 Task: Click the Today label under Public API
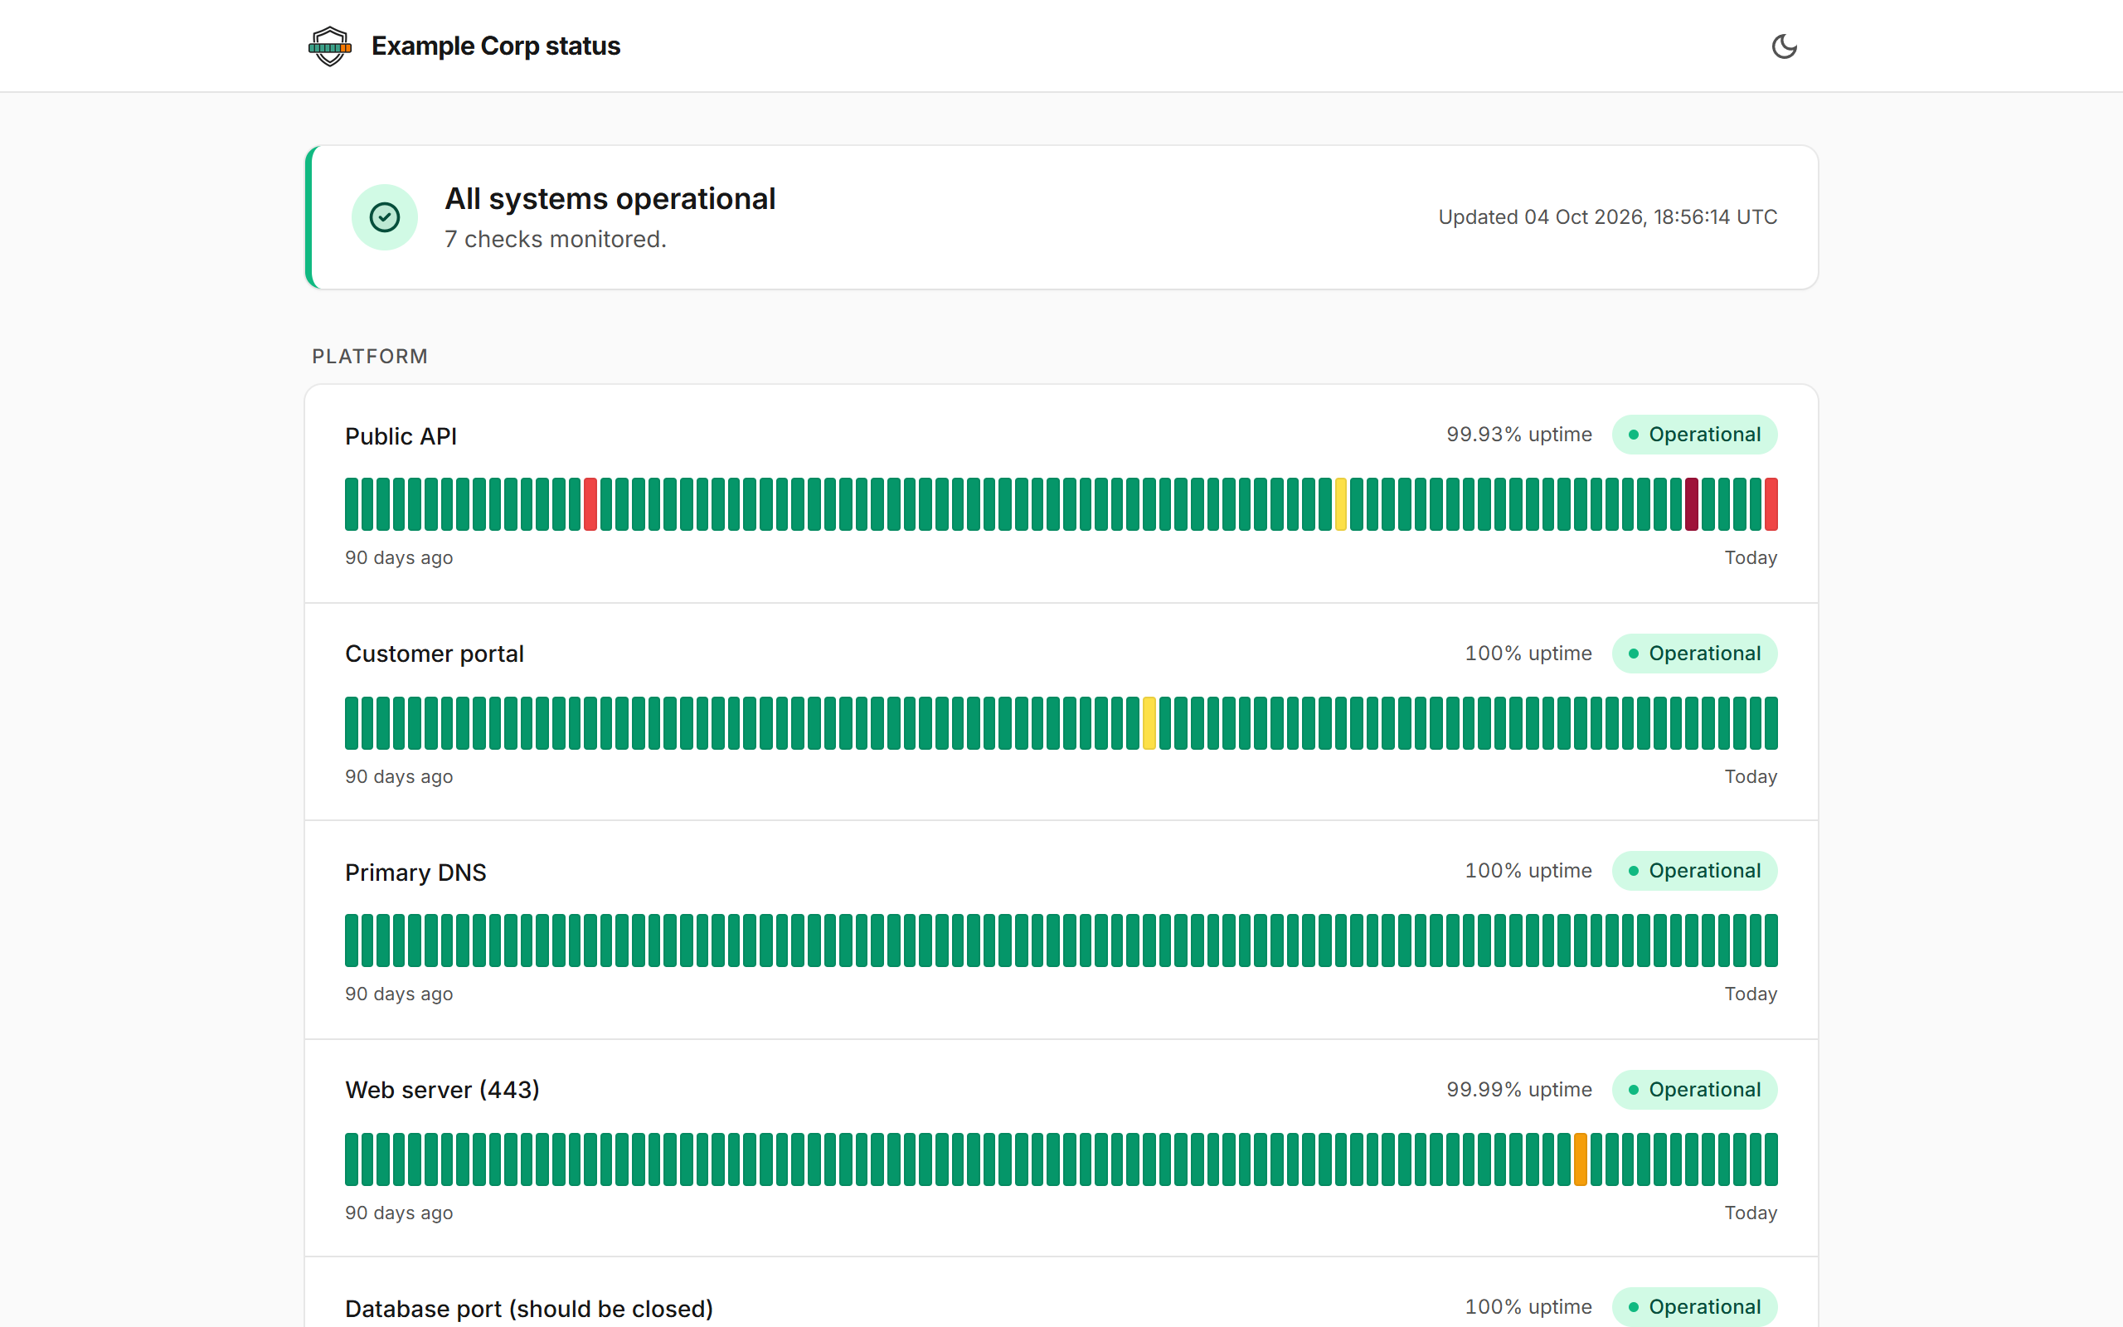(1751, 558)
